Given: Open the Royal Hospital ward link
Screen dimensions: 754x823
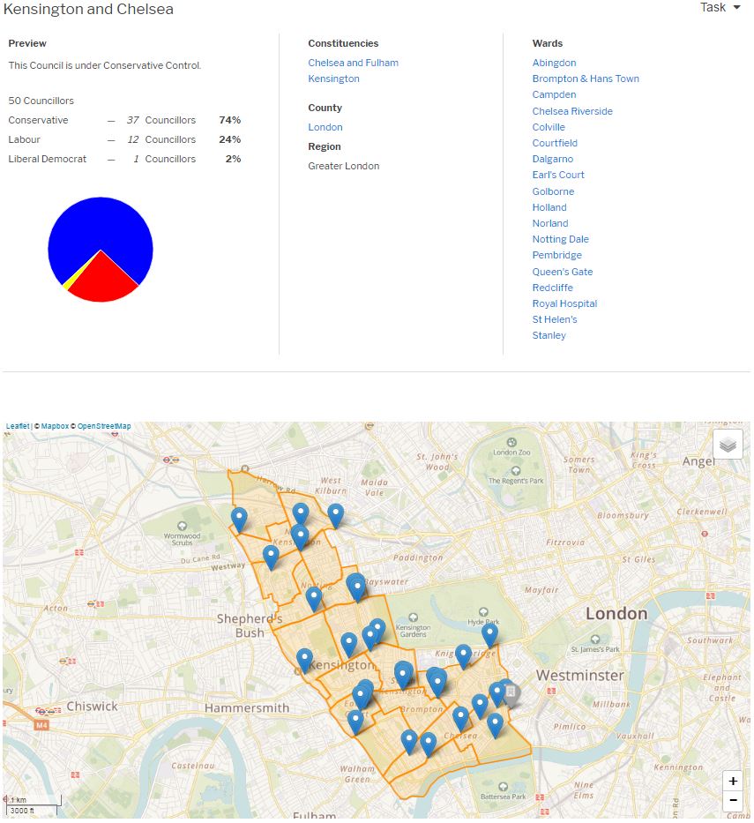Looking at the screenshot, I should (x=564, y=303).
